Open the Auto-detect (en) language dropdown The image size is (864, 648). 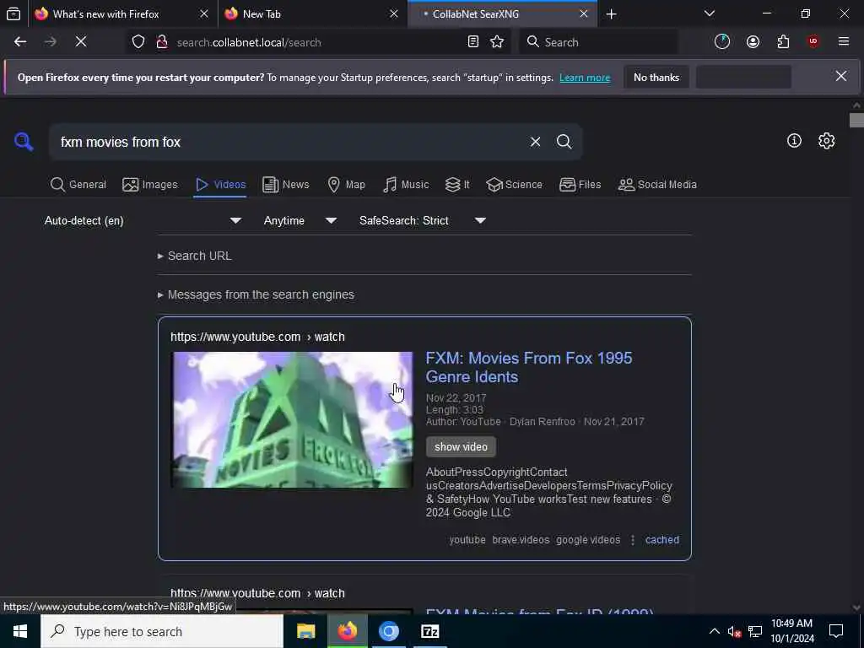coord(143,220)
